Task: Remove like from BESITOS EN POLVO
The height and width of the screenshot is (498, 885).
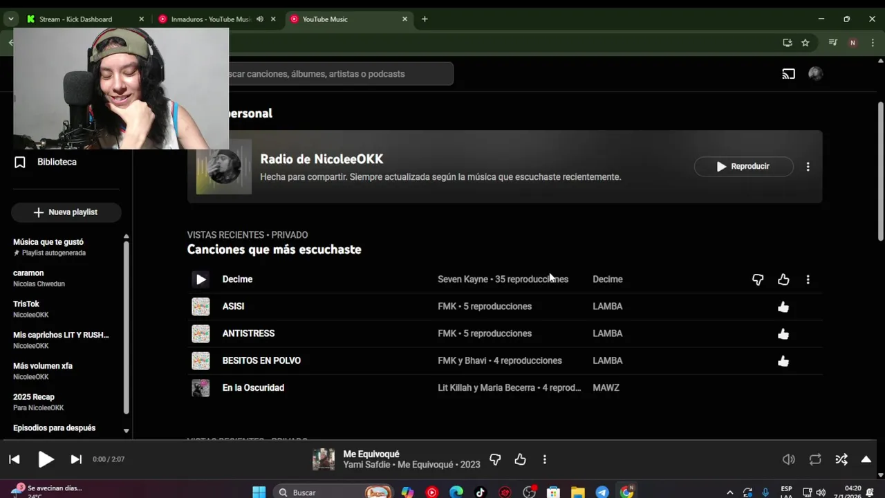Action: click(783, 360)
